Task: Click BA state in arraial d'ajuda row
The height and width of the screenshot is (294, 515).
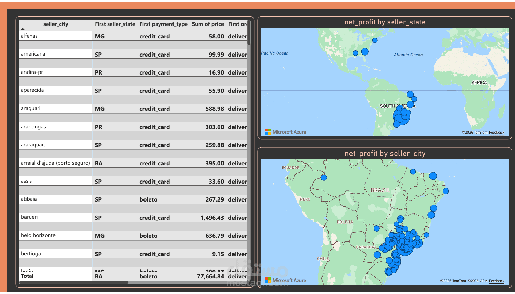Action: [x=99, y=163]
